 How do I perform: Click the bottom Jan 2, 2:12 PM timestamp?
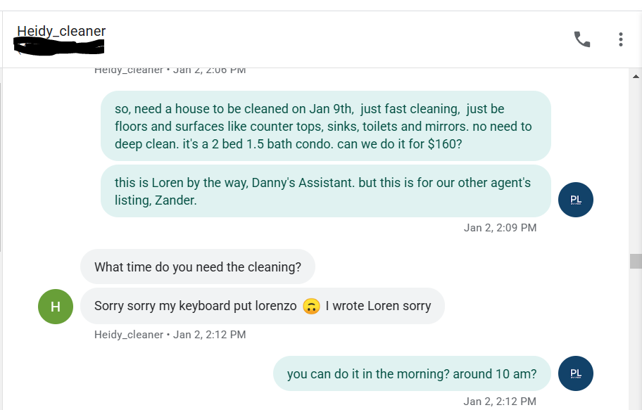tap(500, 402)
